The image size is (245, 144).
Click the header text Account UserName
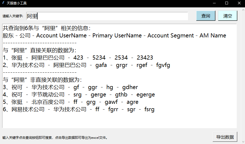tap(61, 36)
